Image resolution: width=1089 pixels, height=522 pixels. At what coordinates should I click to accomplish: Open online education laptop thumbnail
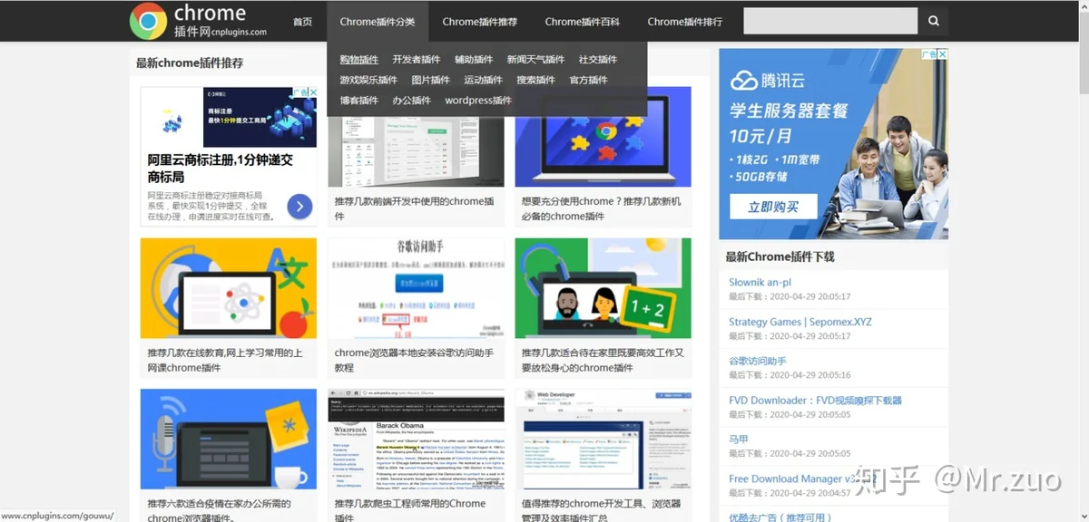(x=229, y=288)
